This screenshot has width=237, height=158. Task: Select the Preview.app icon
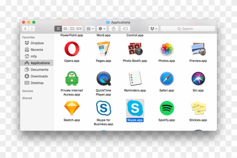[x=198, y=49]
